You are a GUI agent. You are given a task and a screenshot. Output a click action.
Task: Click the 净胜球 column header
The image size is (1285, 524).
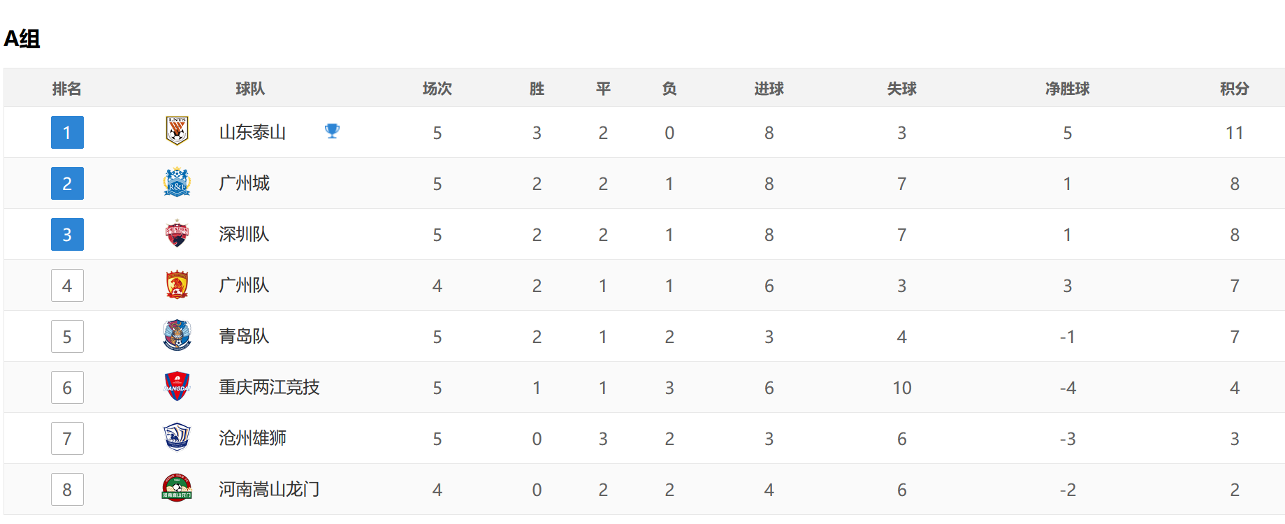tap(1067, 89)
